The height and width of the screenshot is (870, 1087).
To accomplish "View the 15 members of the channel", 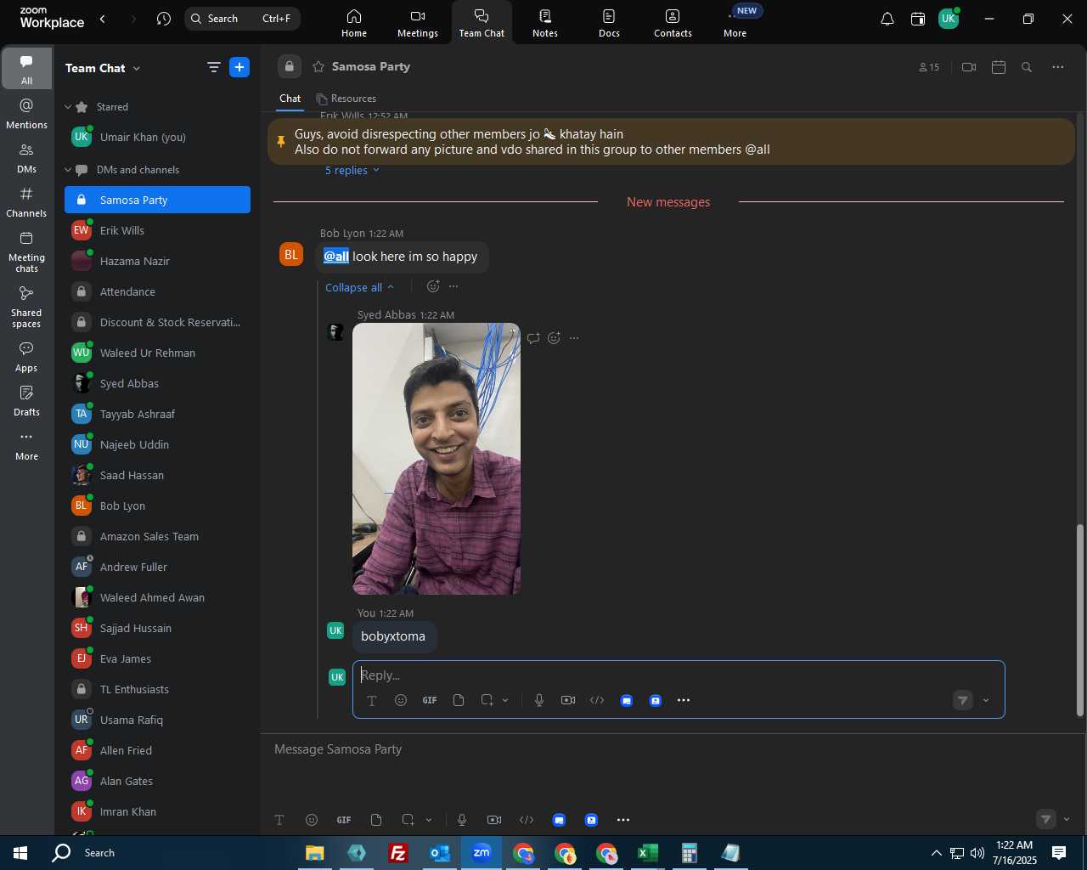I will click(x=929, y=67).
